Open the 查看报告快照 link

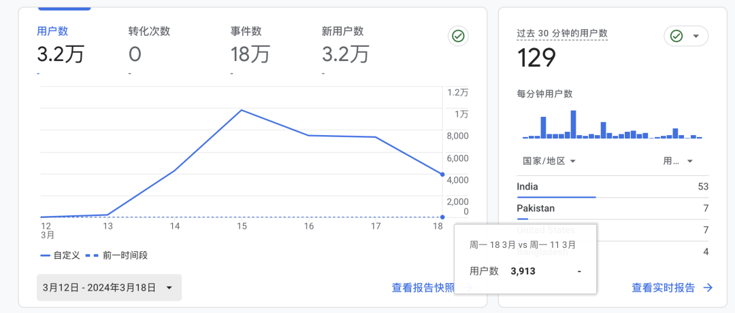pos(423,287)
